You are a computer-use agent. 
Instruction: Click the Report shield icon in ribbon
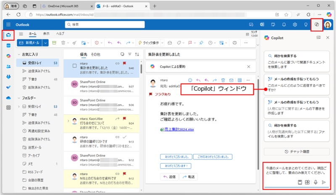tap(97, 43)
